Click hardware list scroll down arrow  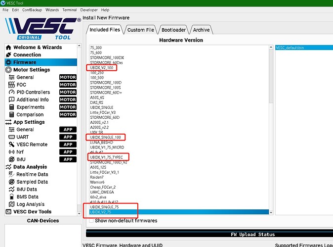[271, 212]
